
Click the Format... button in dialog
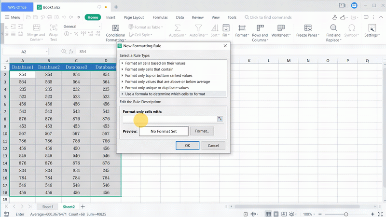point(202,131)
